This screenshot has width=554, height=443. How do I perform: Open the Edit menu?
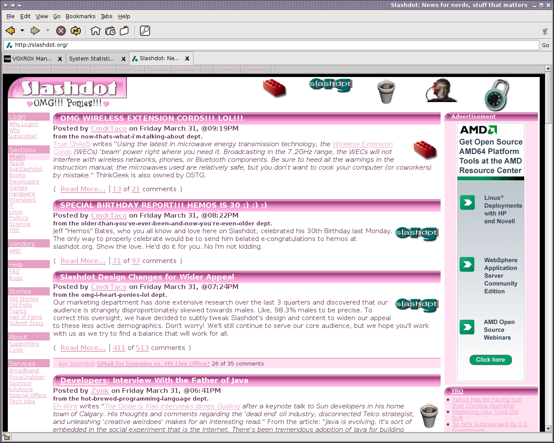(x=25, y=16)
